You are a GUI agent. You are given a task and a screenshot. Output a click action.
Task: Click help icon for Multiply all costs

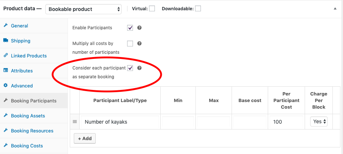(x=139, y=44)
